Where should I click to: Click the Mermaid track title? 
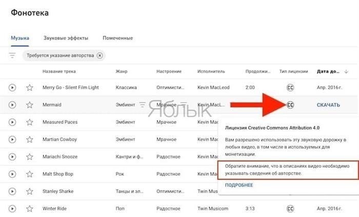coord(52,105)
